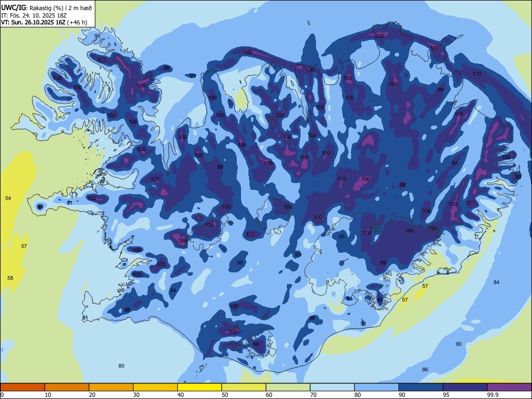Click the '40' legend tick label
This screenshot has height=399, width=532.
pos(180,395)
